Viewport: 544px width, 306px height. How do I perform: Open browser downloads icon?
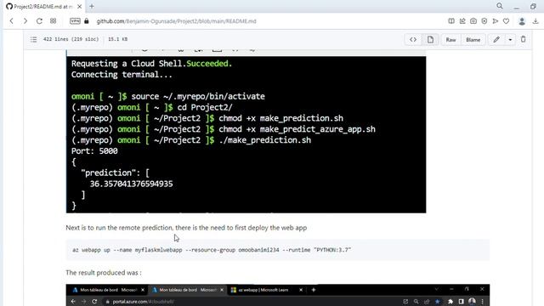(535, 21)
